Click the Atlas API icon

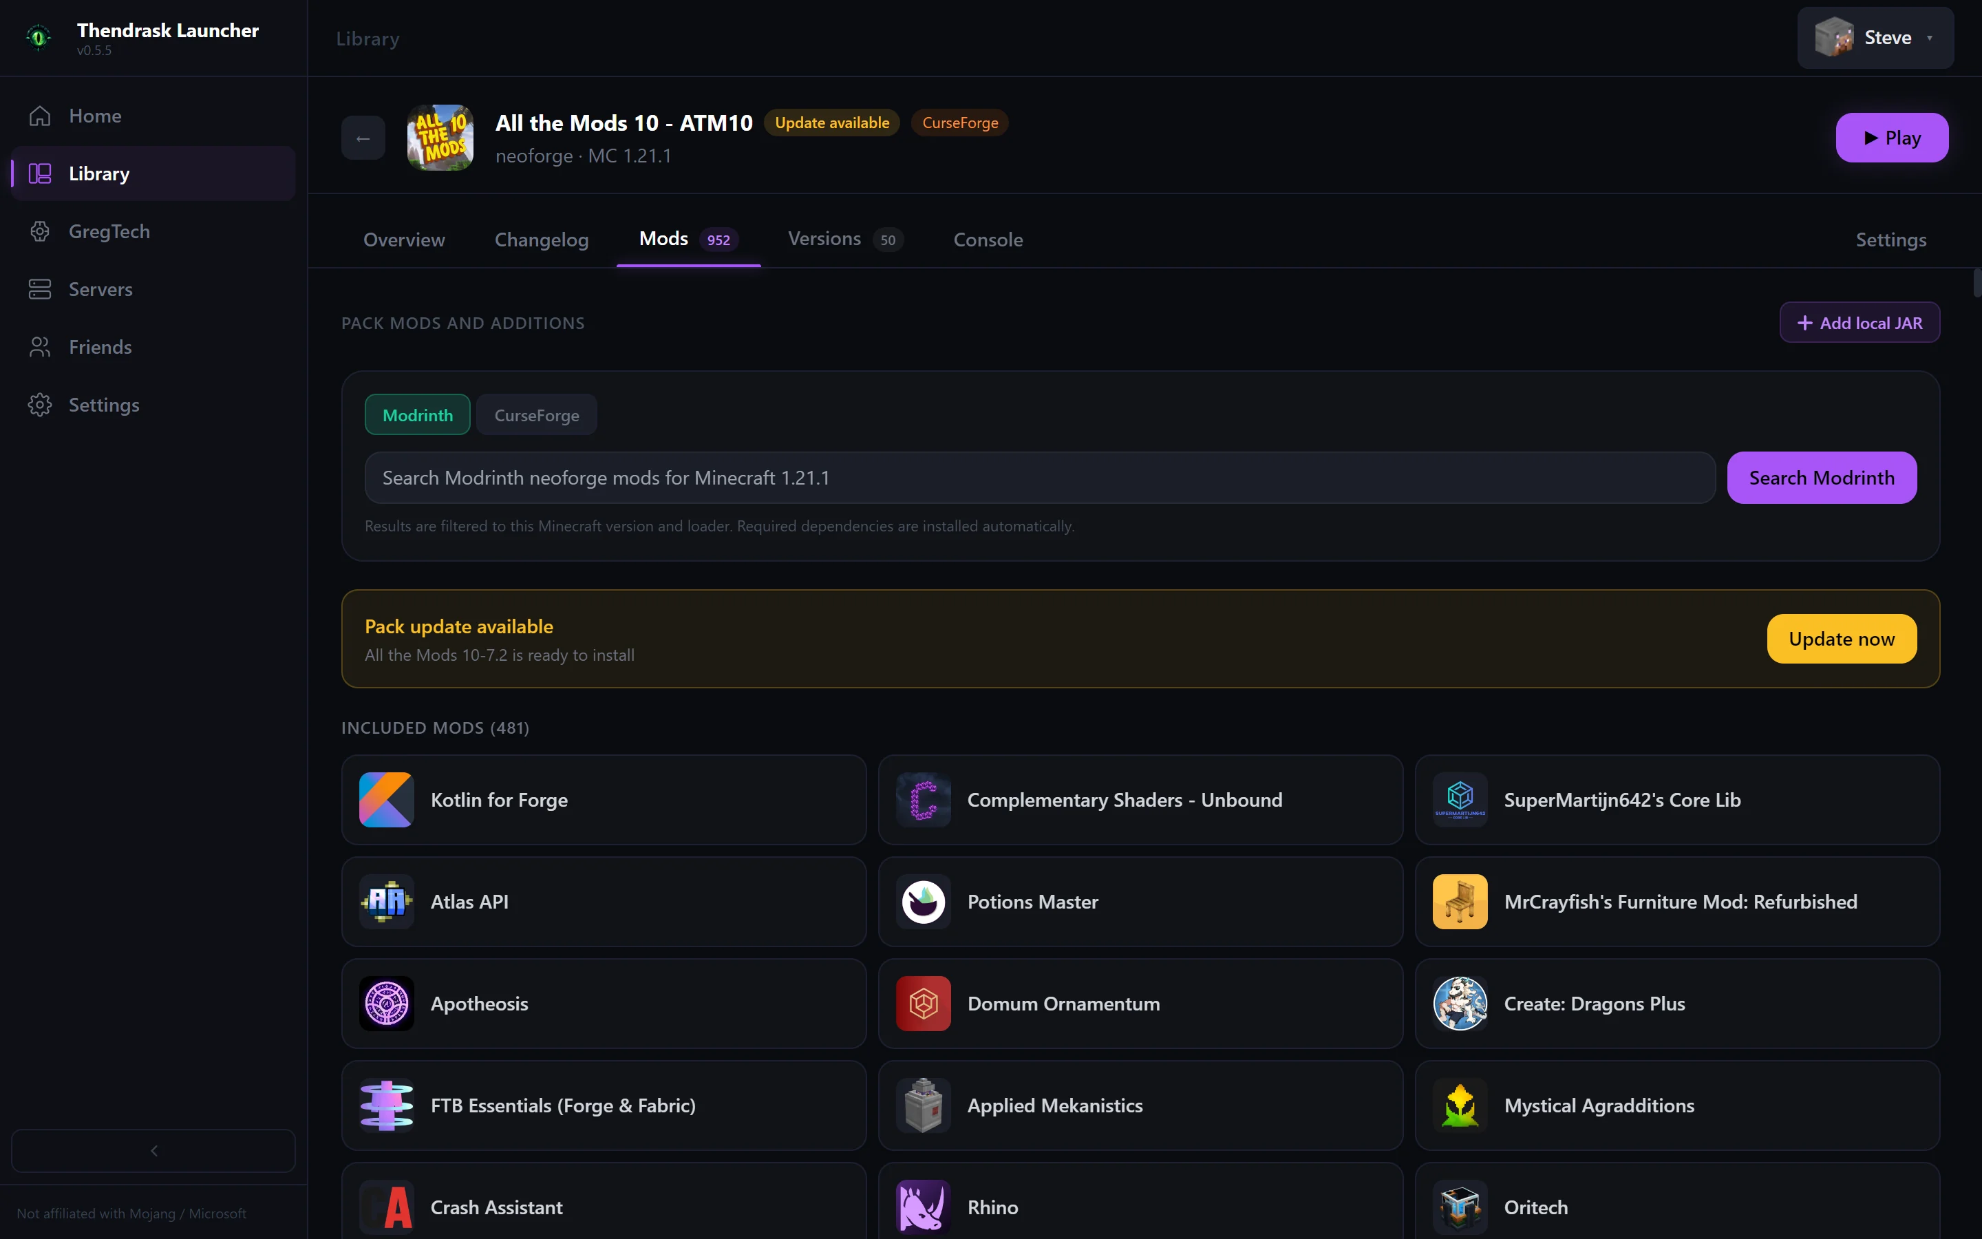[387, 902]
